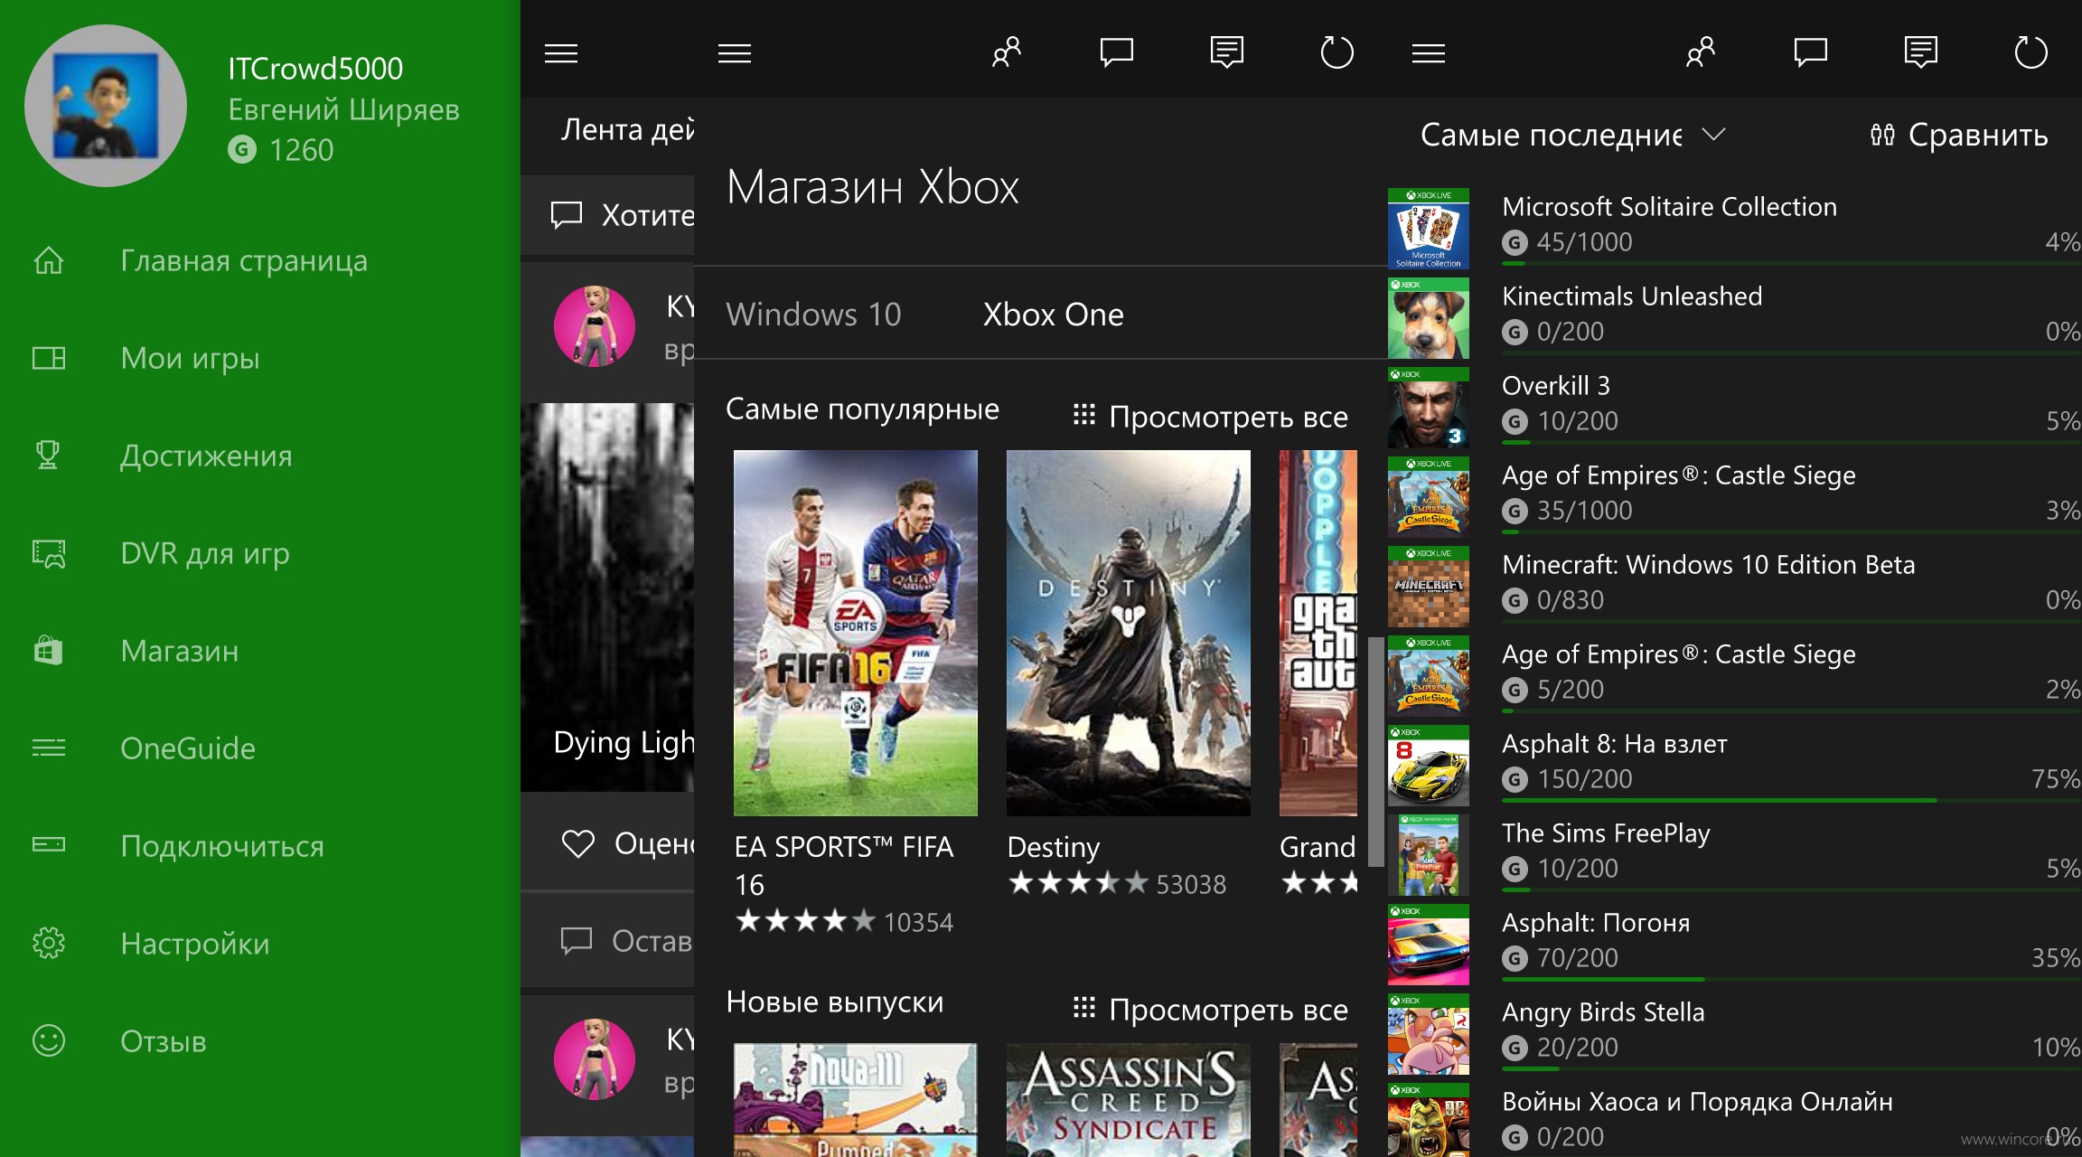The width and height of the screenshot is (2082, 1157).
Task: Click Kinectimals Unleashed dog tile icon
Action: click(1429, 318)
